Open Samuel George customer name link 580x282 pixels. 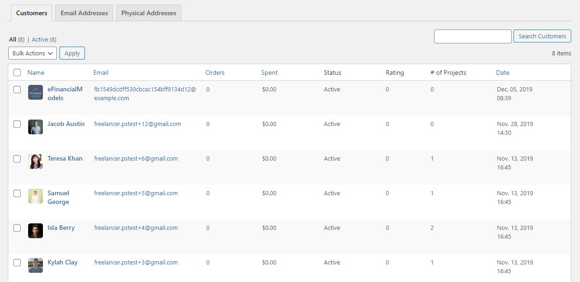58,198
